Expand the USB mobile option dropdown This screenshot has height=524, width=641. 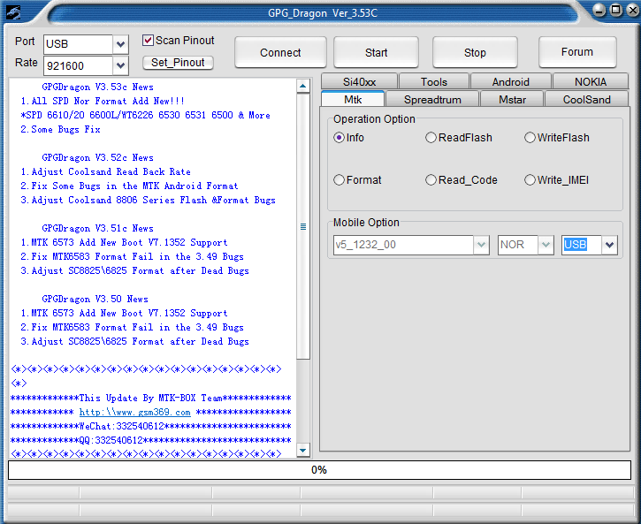pos(609,245)
